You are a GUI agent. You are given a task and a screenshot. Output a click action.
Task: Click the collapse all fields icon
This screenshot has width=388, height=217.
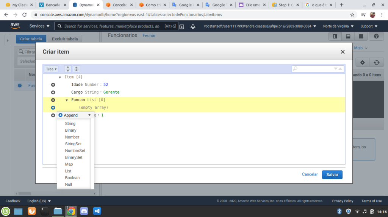(x=76, y=69)
